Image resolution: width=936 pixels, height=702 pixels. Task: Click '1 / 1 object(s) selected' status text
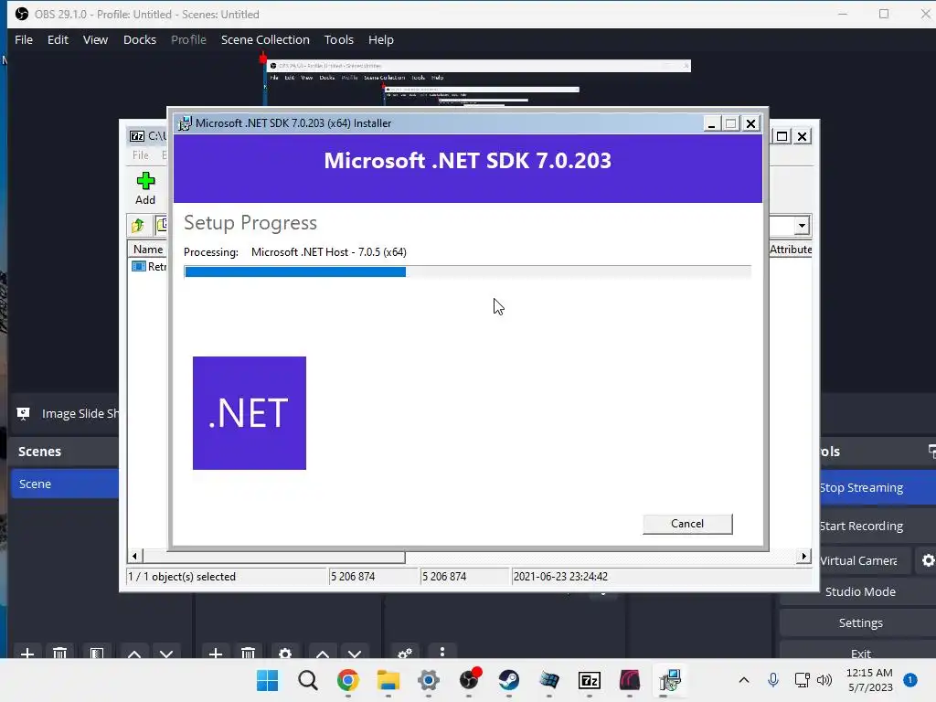(182, 577)
